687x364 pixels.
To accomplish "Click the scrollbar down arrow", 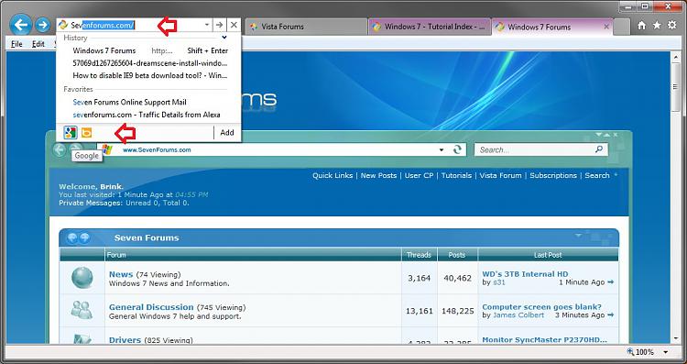I will pos(675,339).
